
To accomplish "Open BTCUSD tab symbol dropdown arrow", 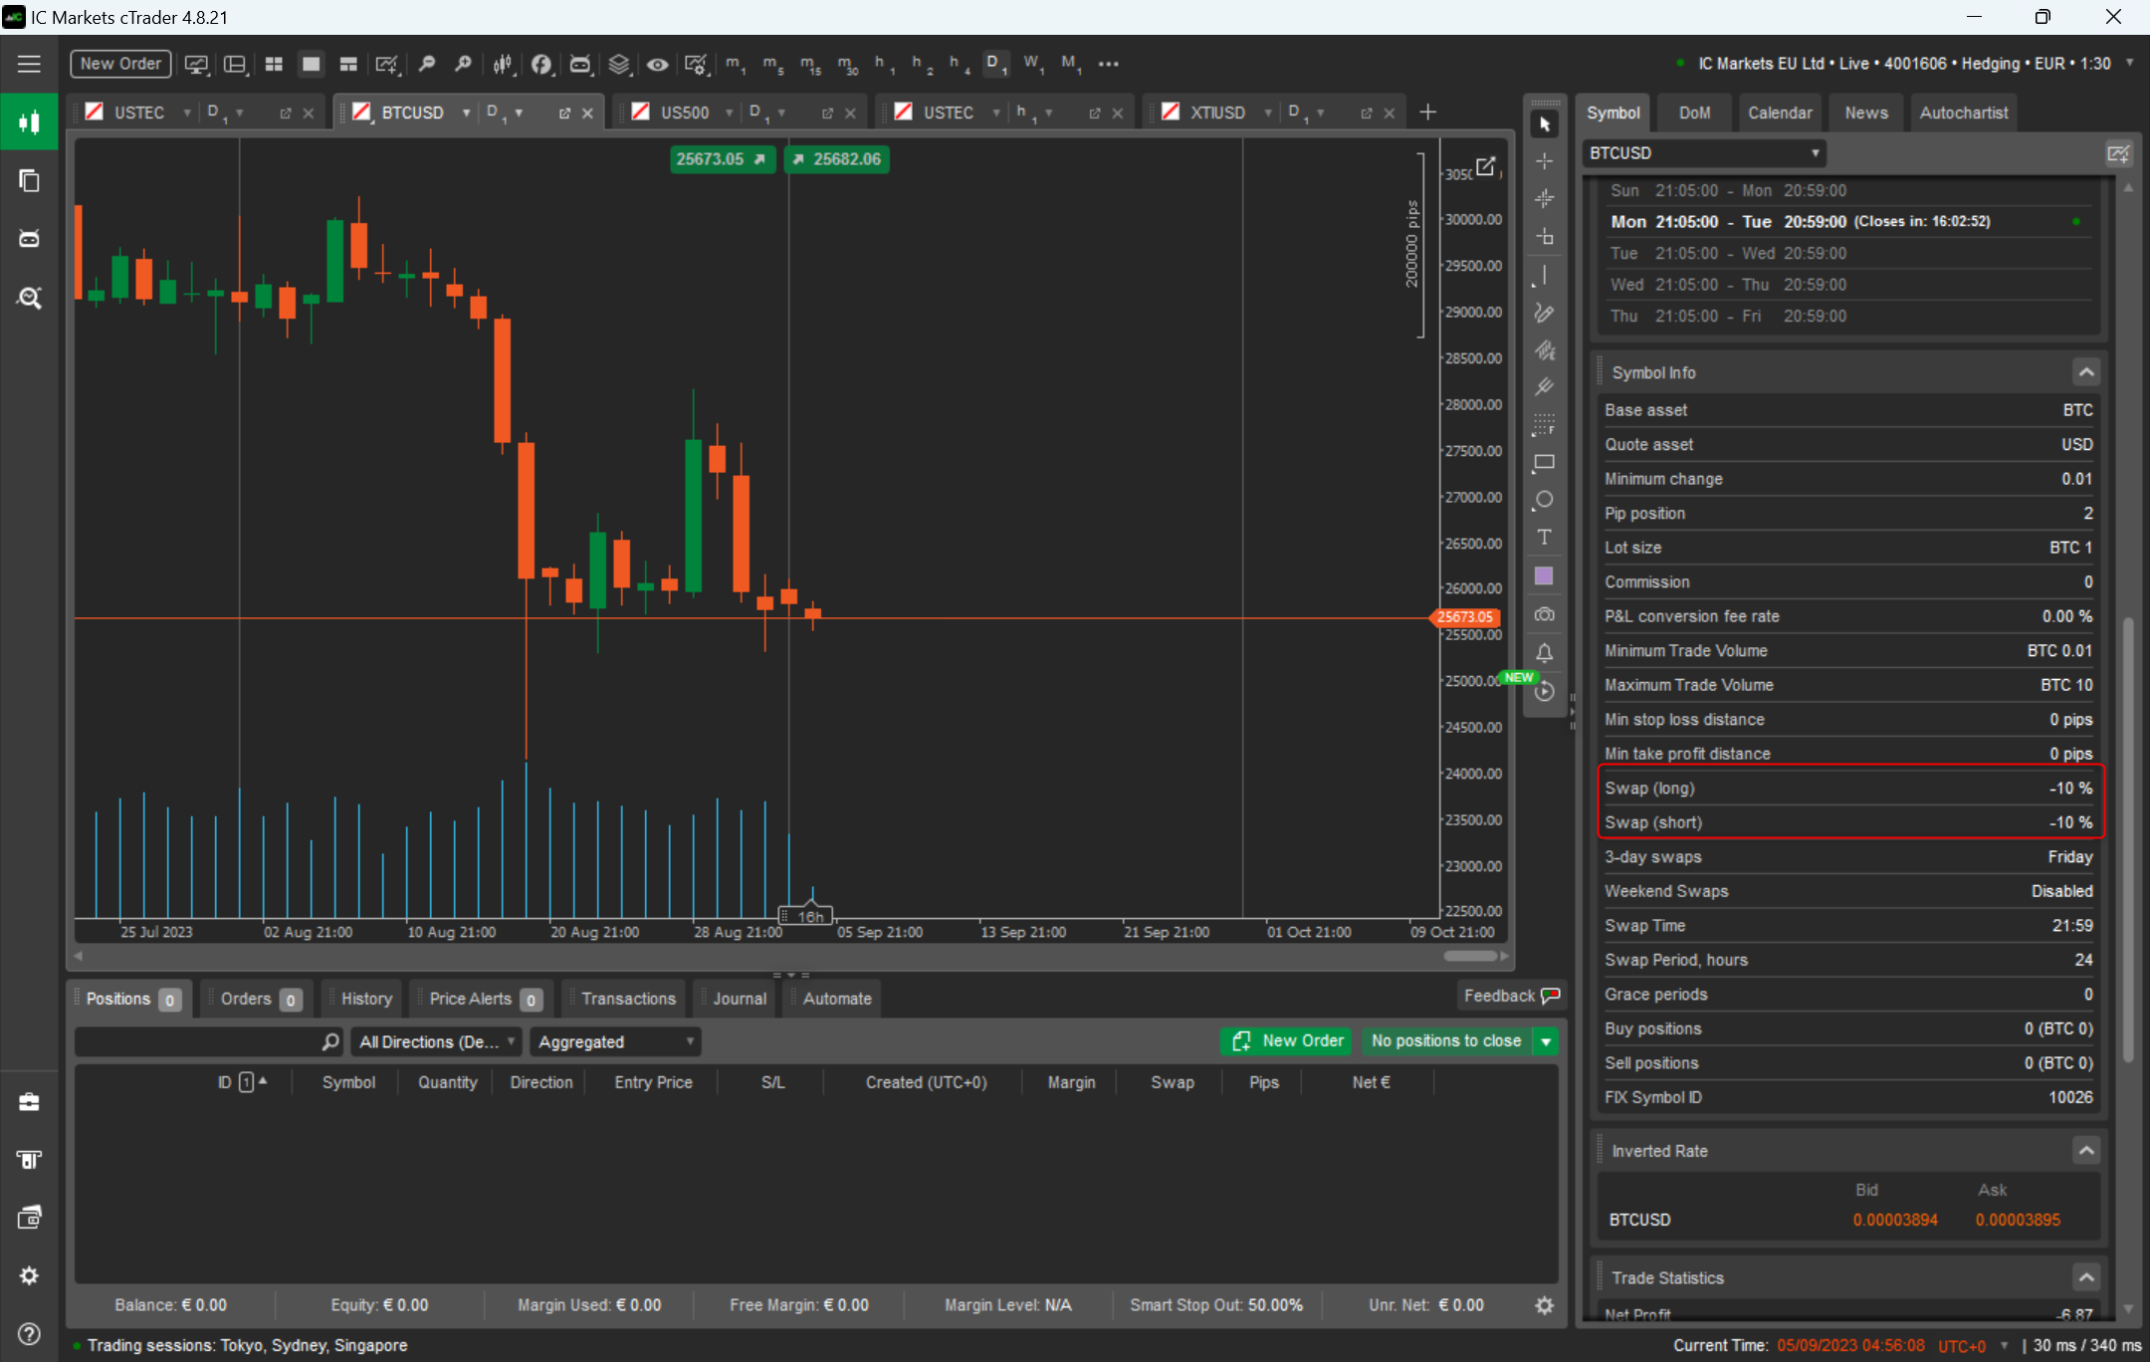I will pyautogui.click(x=465, y=113).
